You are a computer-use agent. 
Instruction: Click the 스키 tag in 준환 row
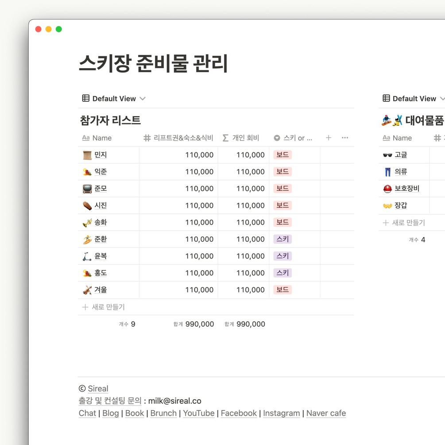pos(282,239)
